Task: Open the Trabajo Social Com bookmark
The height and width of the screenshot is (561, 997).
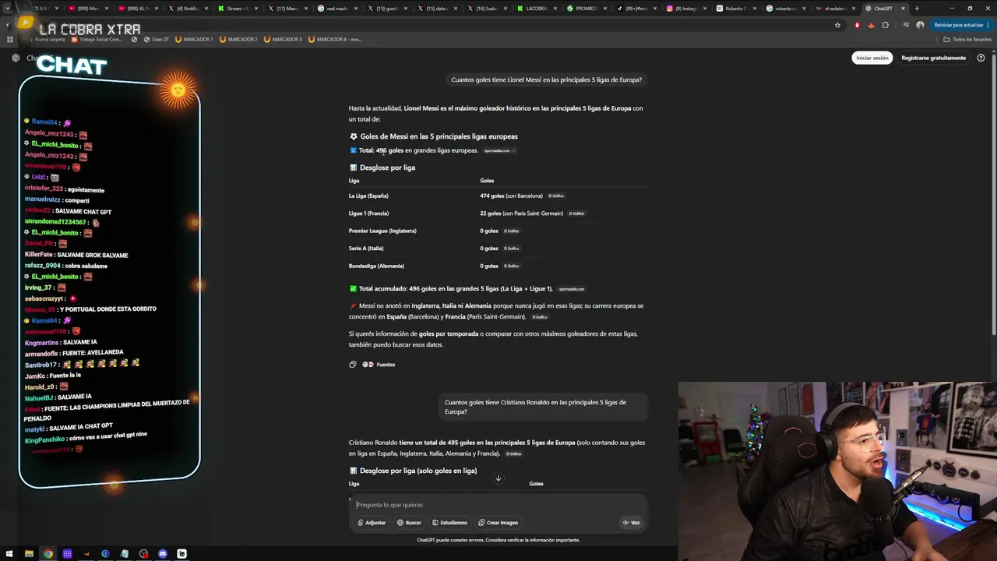Action: [x=97, y=39]
